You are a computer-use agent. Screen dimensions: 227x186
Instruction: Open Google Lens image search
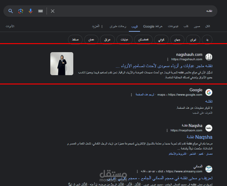click(20, 11)
